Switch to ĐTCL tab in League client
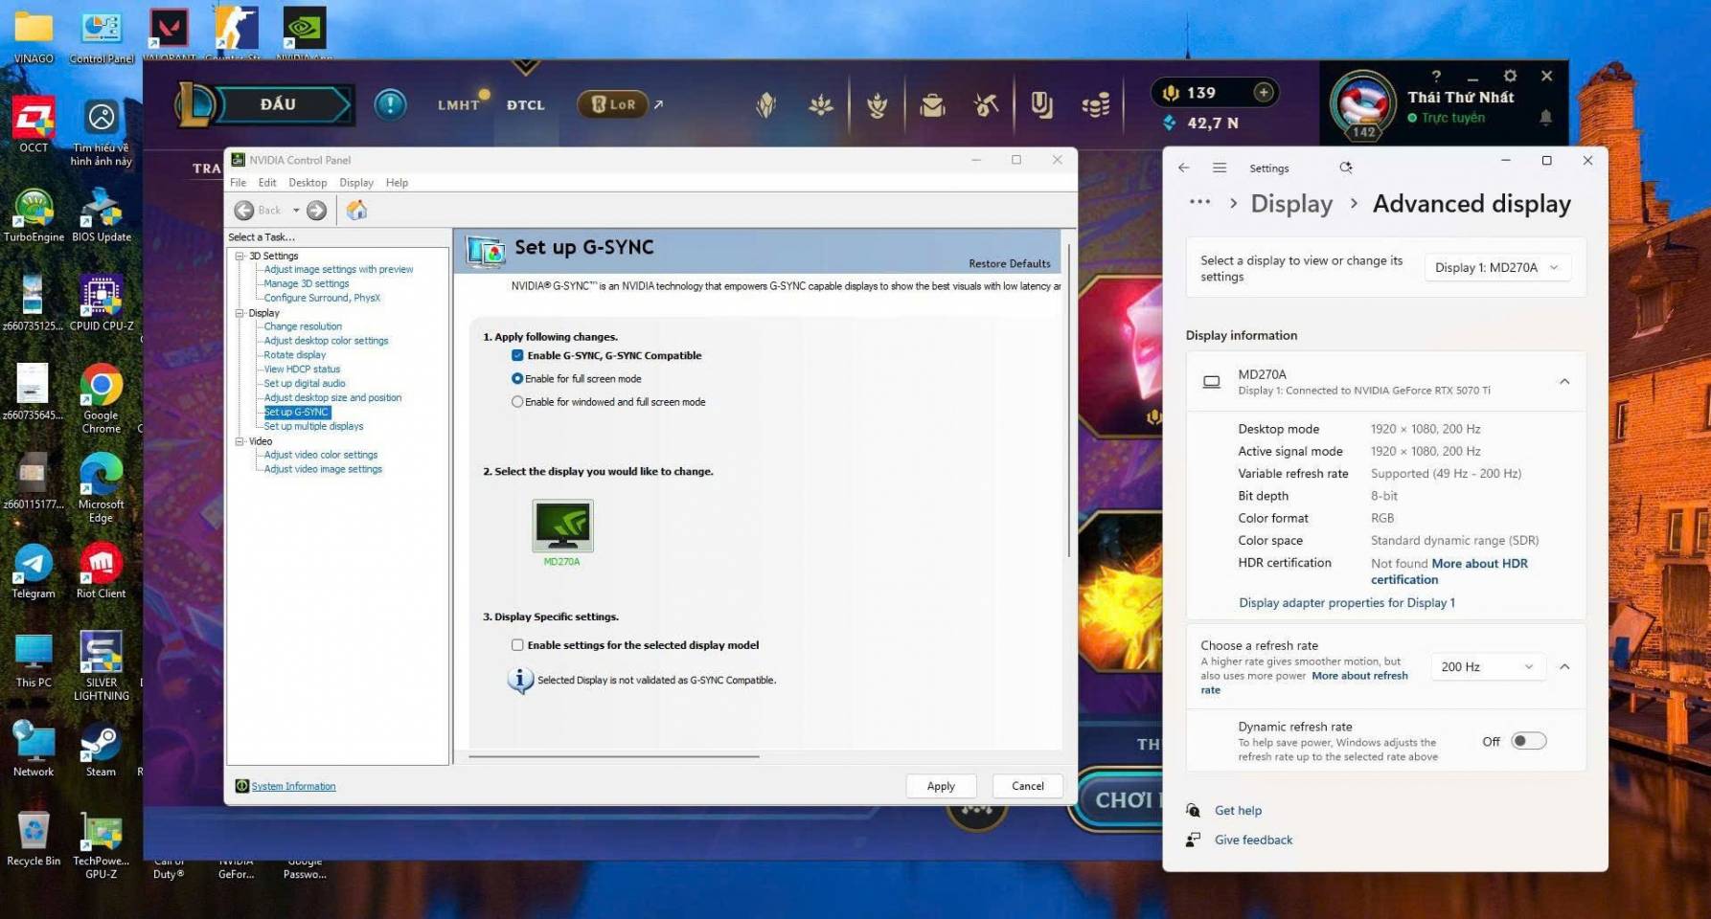 point(525,105)
